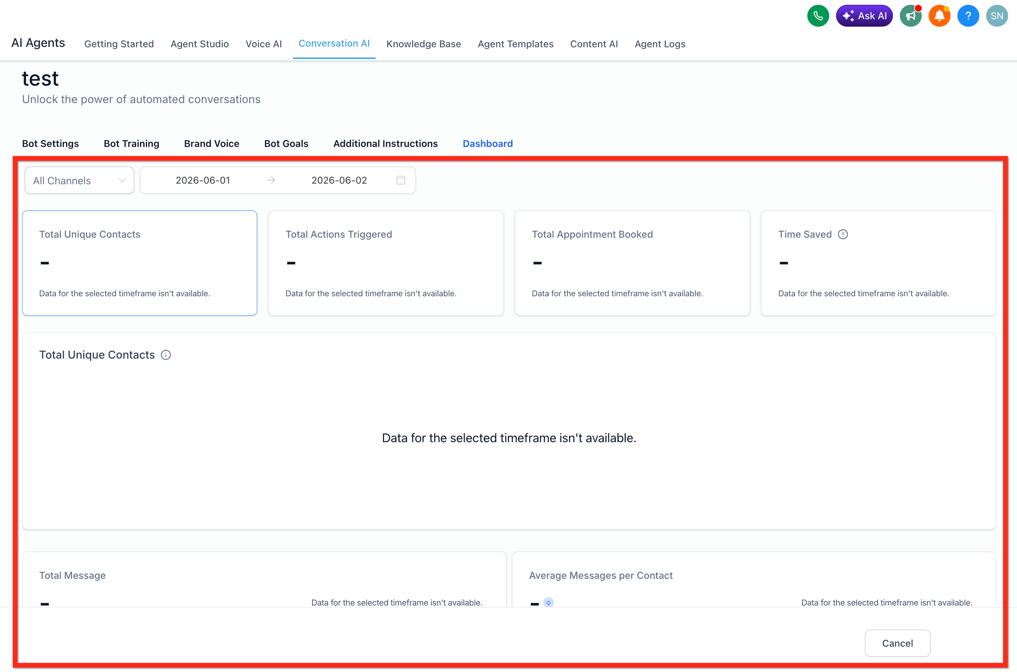Expand the All Channels dropdown

pos(79,181)
